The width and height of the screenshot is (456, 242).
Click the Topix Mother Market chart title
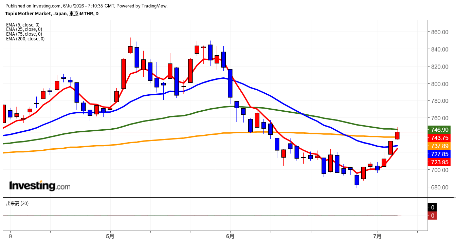tap(52, 14)
